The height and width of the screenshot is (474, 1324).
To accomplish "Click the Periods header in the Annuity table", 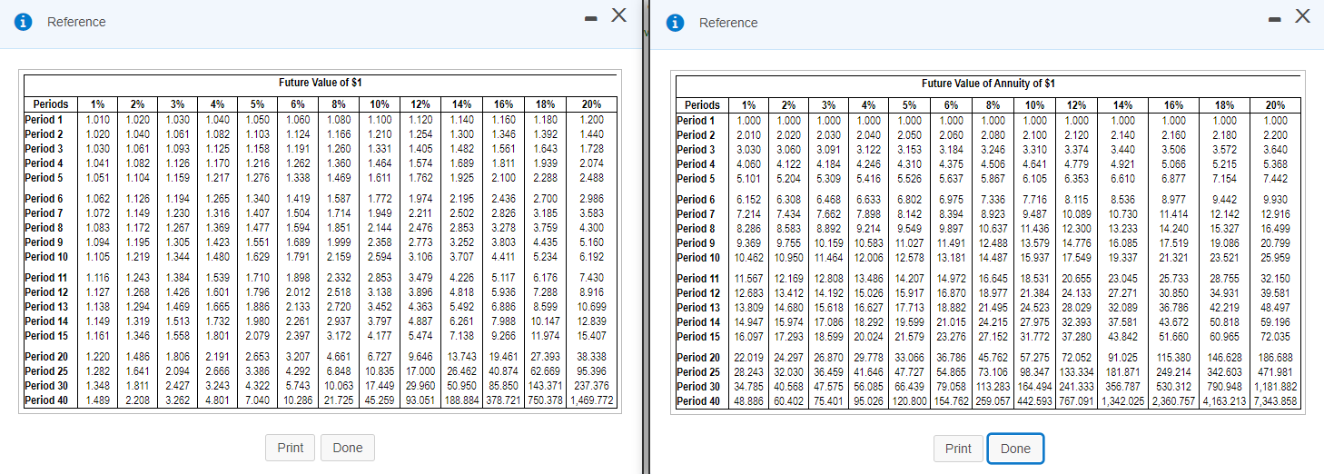I will 703,105.
